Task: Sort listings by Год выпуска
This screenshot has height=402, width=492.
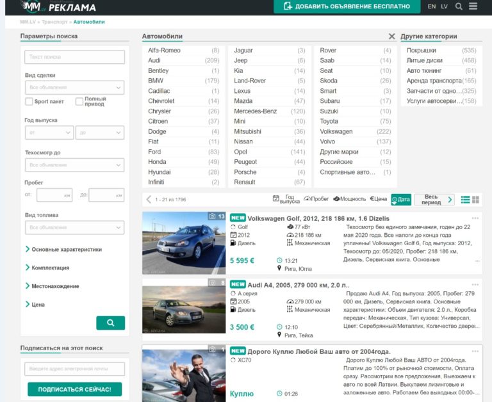Action: coord(286,199)
